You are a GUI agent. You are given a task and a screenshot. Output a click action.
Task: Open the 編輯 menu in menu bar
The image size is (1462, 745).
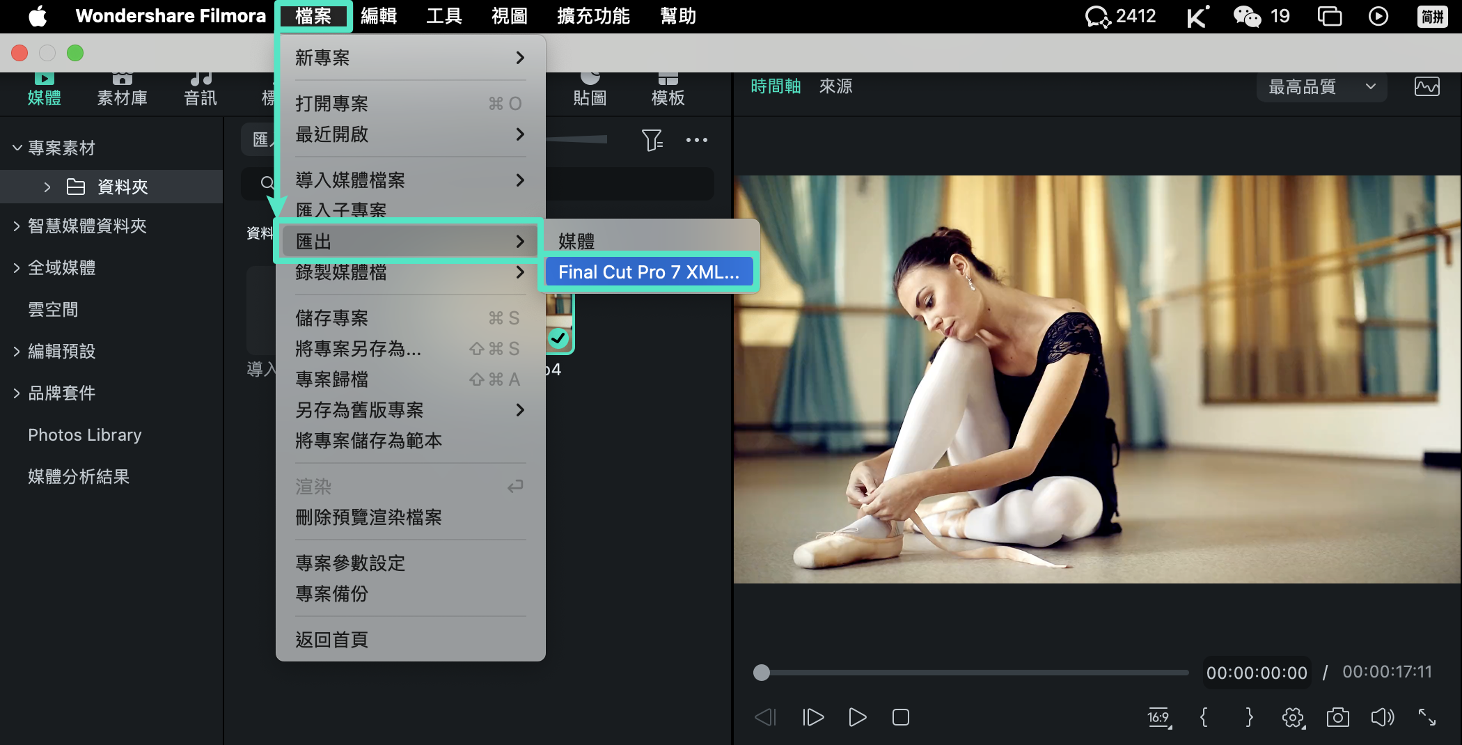point(379,16)
